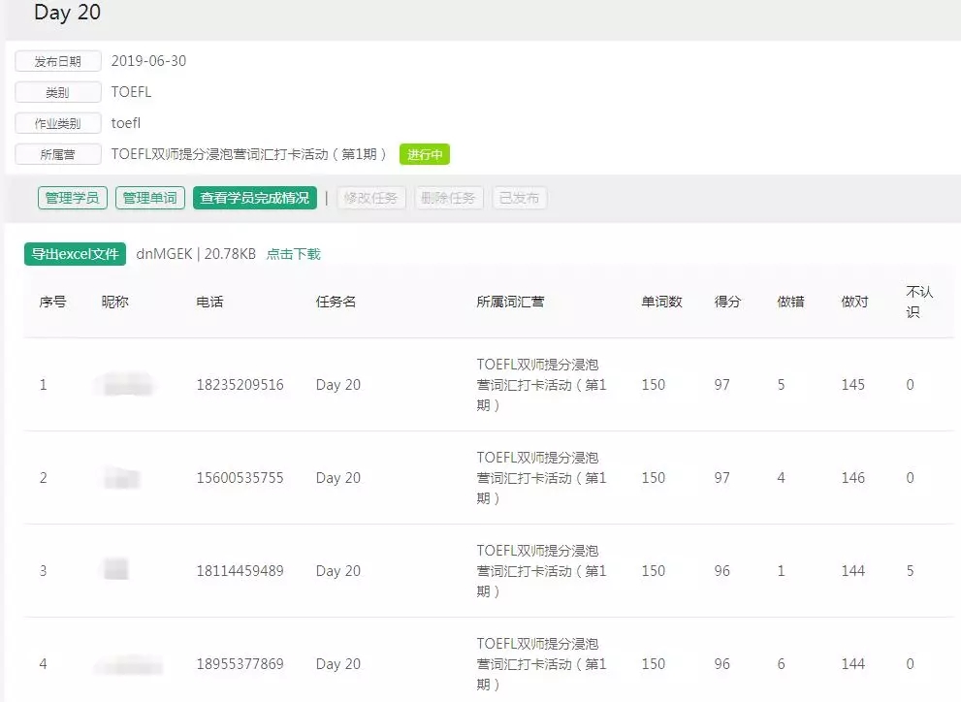The image size is (961, 702).
Task: Click the 作业类别 label
Action: [58, 123]
